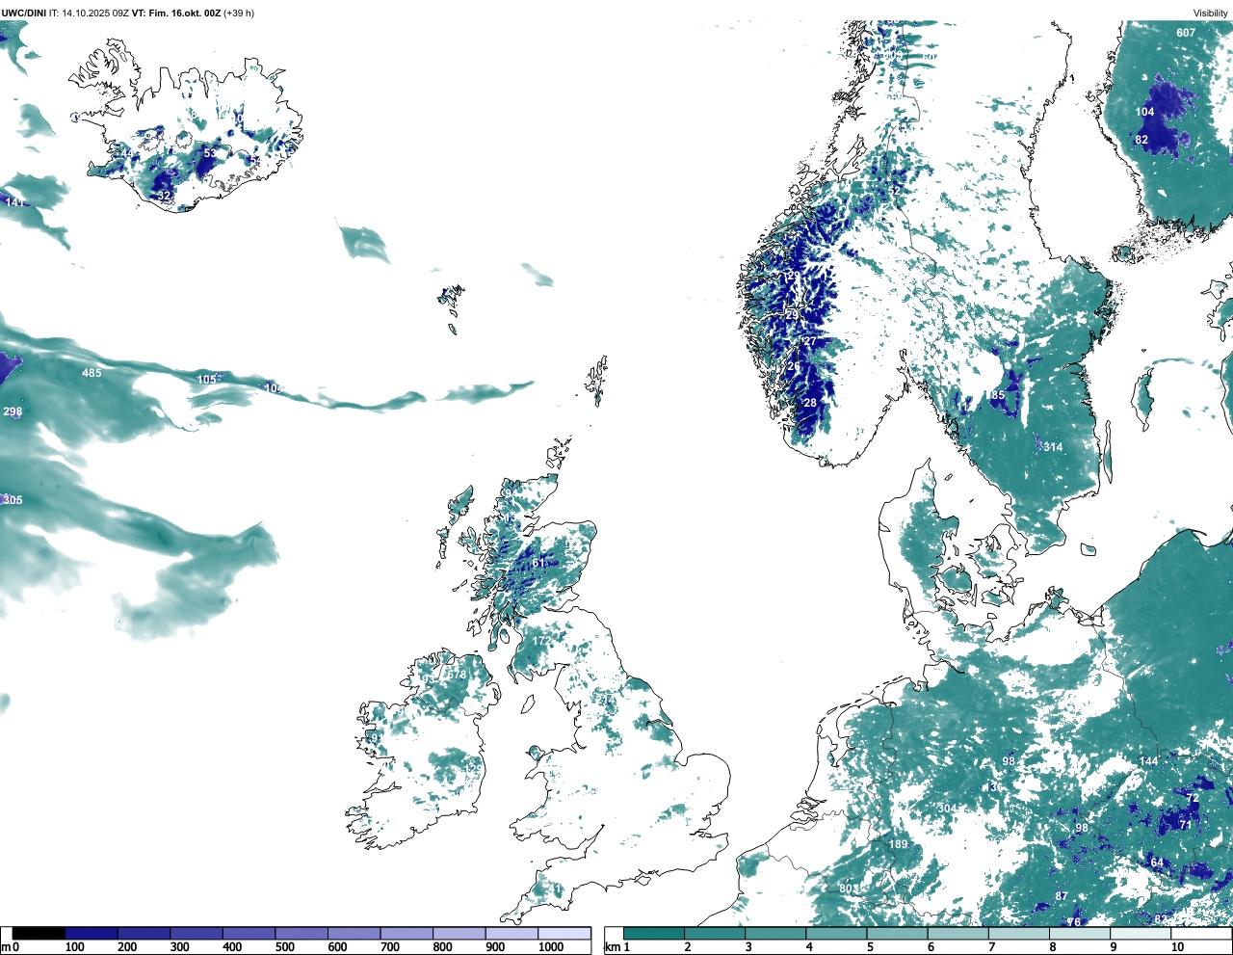This screenshot has height=955, width=1233.
Task: Click the 500–600 m legend color swatch
Action: 302,933
